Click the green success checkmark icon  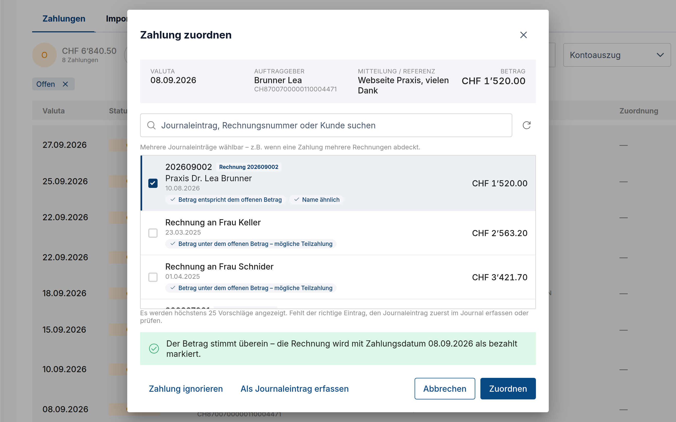coord(154,349)
